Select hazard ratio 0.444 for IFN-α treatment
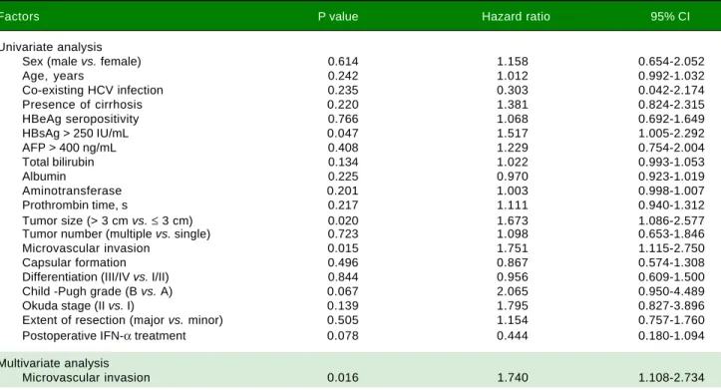Screen dimensions: 721x390 [x=513, y=335]
